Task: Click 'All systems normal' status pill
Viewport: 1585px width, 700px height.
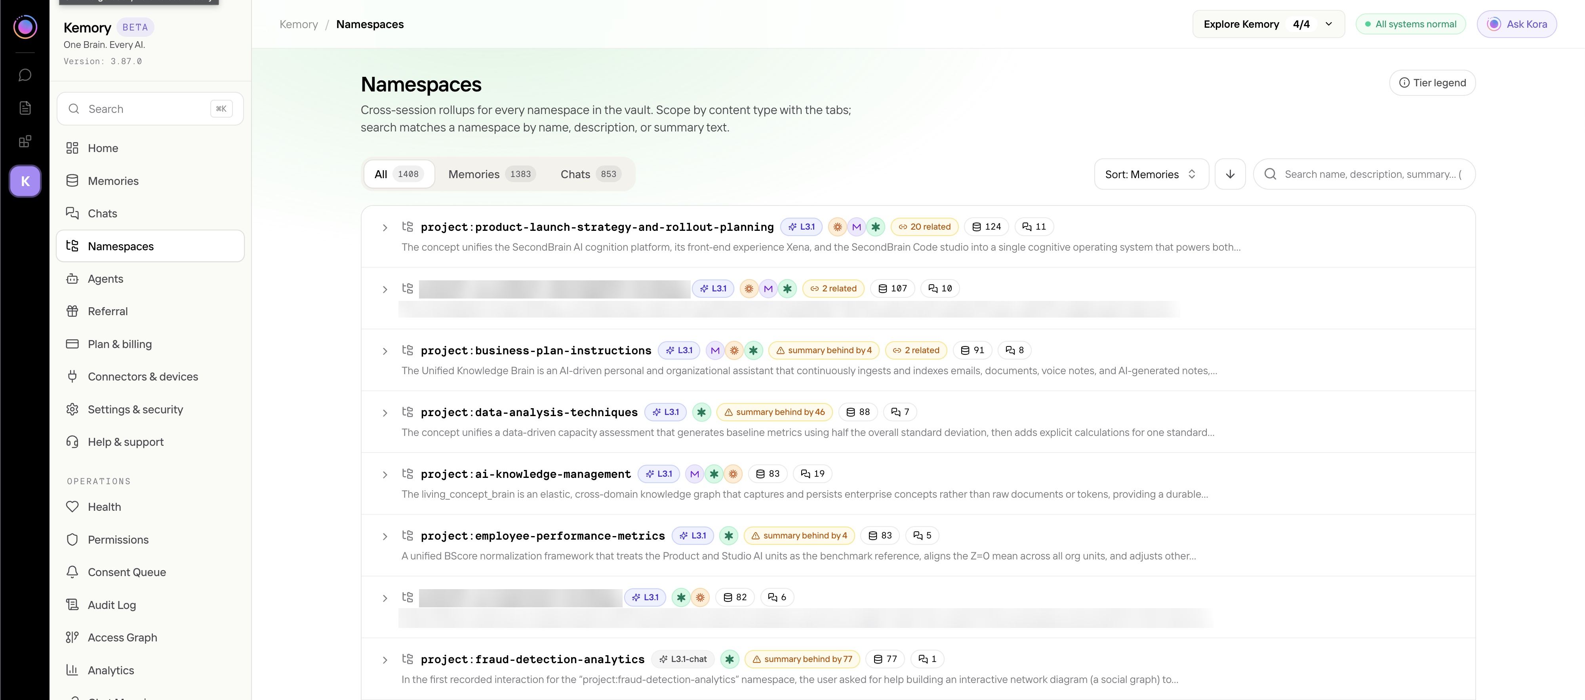Action: point(1410,24)
